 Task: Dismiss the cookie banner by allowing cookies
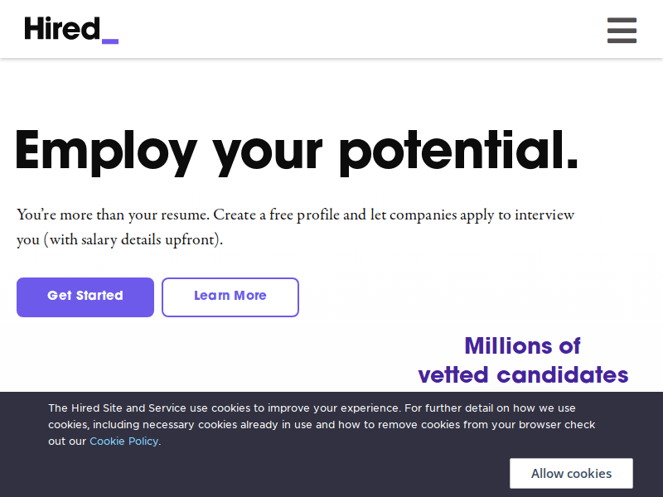[571, 473]
